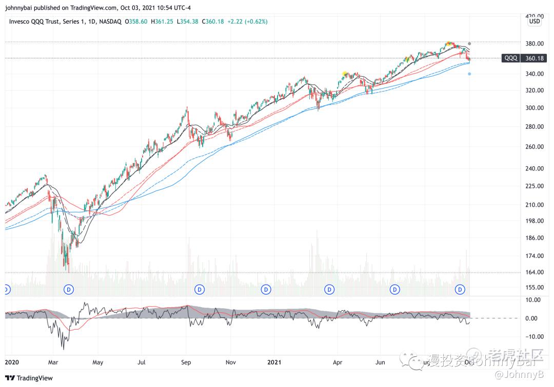Click the 240.00 price axis label

coord(534,168)
